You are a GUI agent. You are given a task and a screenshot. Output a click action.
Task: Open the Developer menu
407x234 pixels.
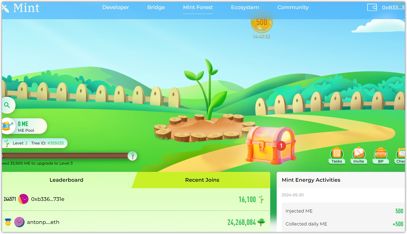pos(116,8)
